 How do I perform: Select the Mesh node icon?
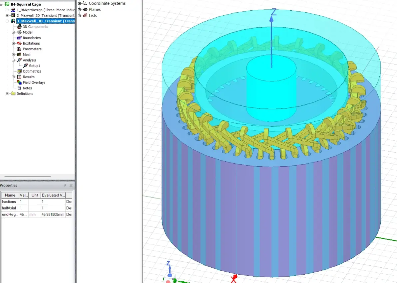(19, 55)
